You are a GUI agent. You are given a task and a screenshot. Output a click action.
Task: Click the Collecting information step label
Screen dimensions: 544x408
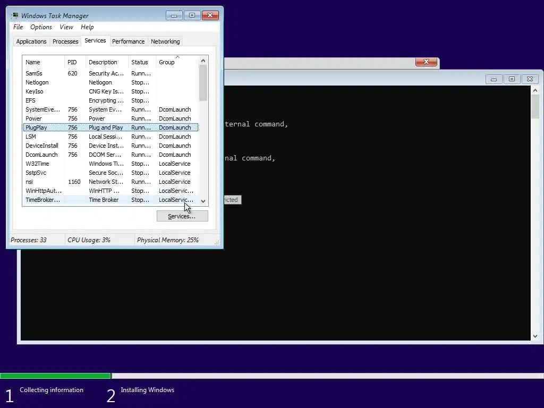pos(52,389)
